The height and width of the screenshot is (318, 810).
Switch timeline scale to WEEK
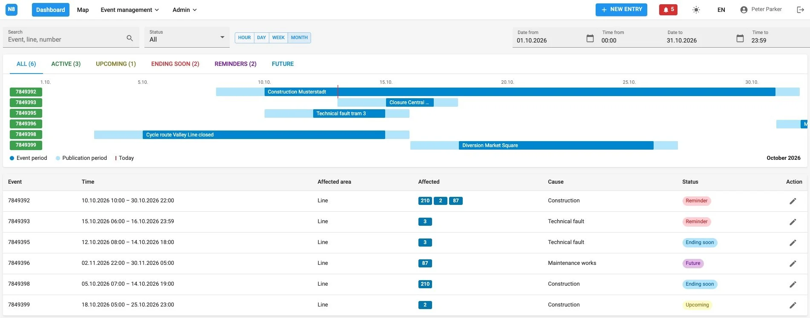coord(278,38)
